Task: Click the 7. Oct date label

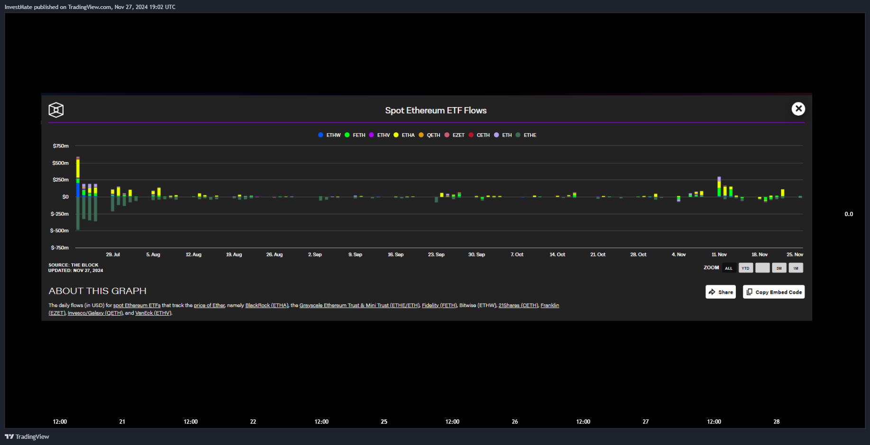Action: tap(517, 254)
